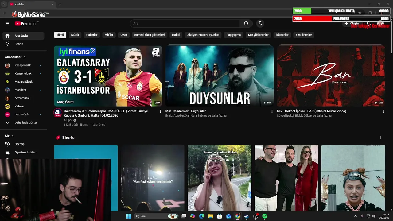Screen dimensions: 393x221
Task: Select the Tümü filter chip
Action: coord(60,35)
